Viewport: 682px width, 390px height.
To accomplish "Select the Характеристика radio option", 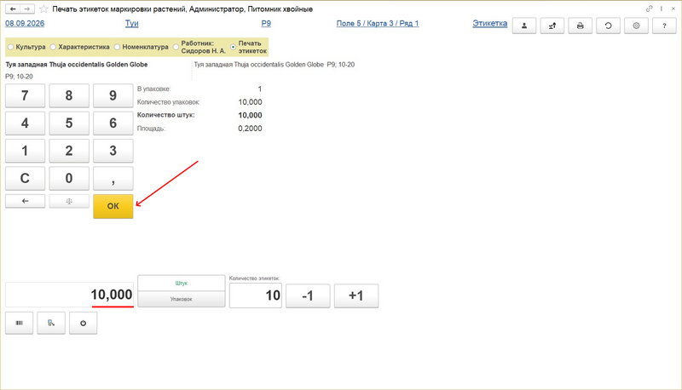I will coord(79,47).
